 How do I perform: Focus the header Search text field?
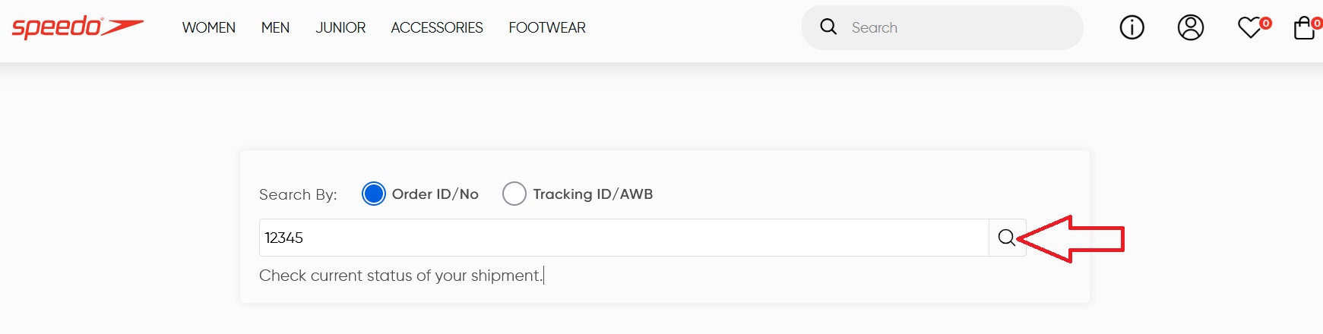[x=957, y=28]
